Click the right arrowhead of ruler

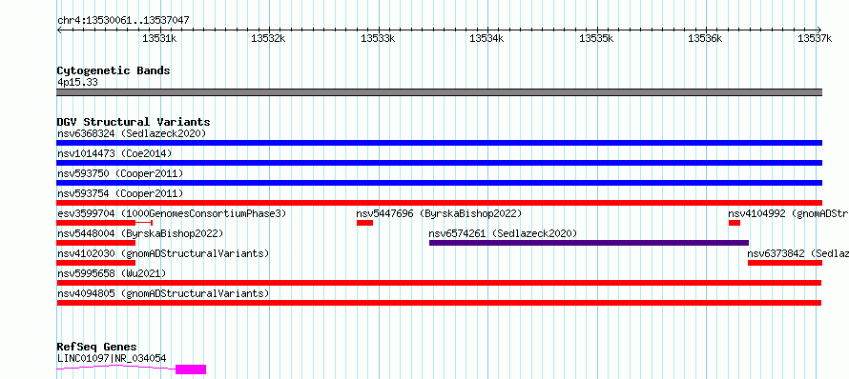[x=819, y=30]
